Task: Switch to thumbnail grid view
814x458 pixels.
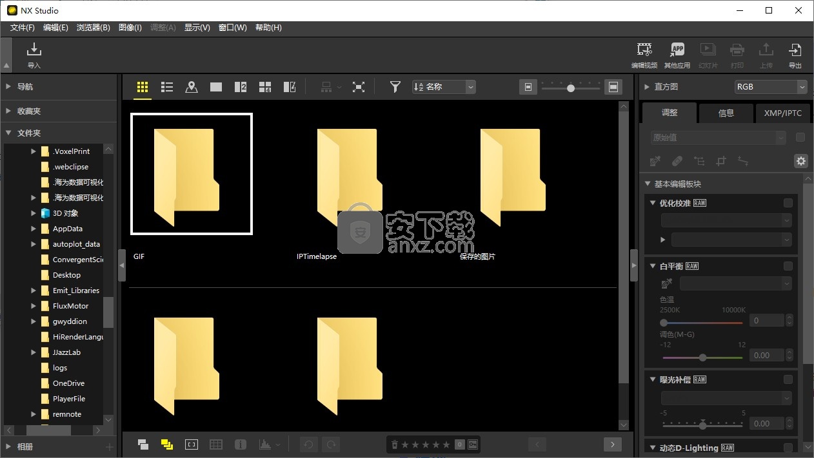Action: pos(143,87)
